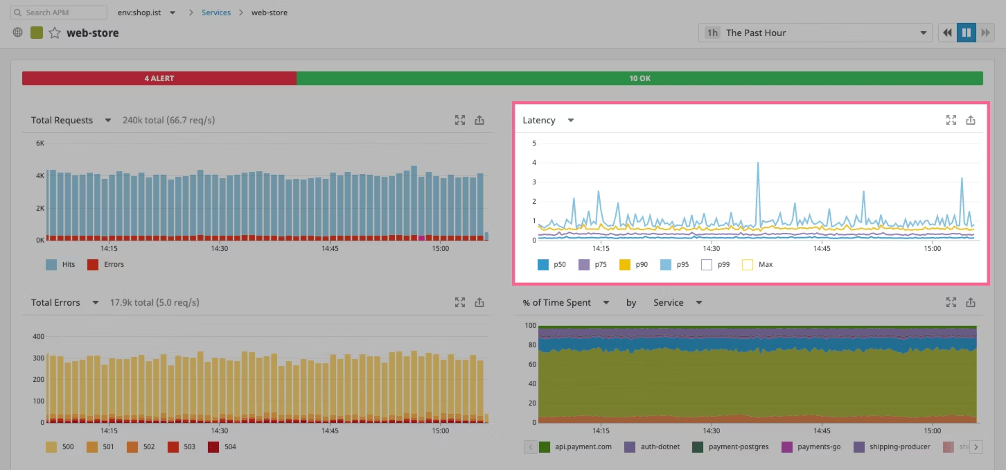Click the green 10 OK bar

(639, 78)
